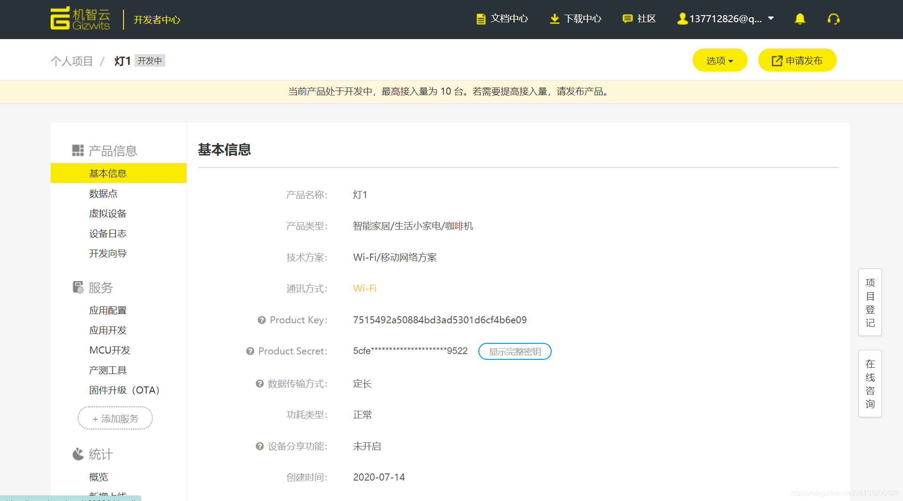903x501 pixels.
Task: Open 数据点 data points page
Action: 103,194
